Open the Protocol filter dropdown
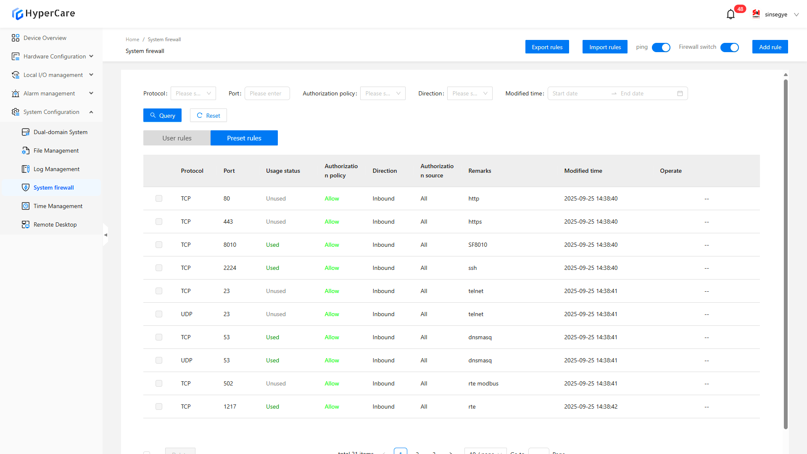This screenshot has width=807, height=454. [193, 93]
